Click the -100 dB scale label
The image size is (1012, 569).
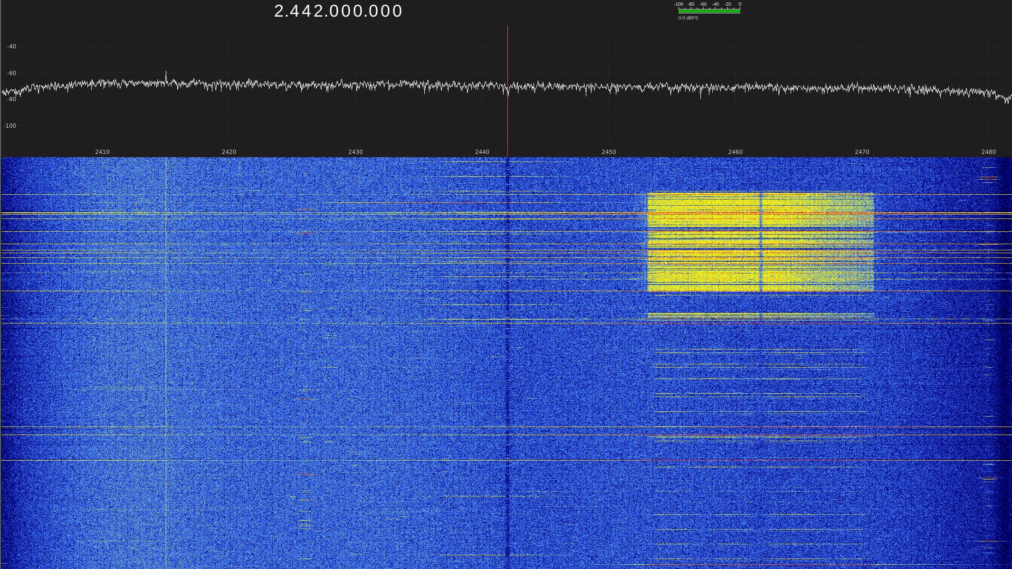pyautogui.click(x=10, y=126)
